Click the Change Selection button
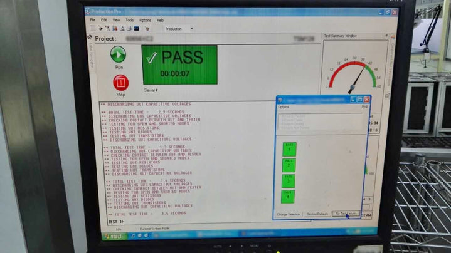The image size is (451, 253). 288,215
